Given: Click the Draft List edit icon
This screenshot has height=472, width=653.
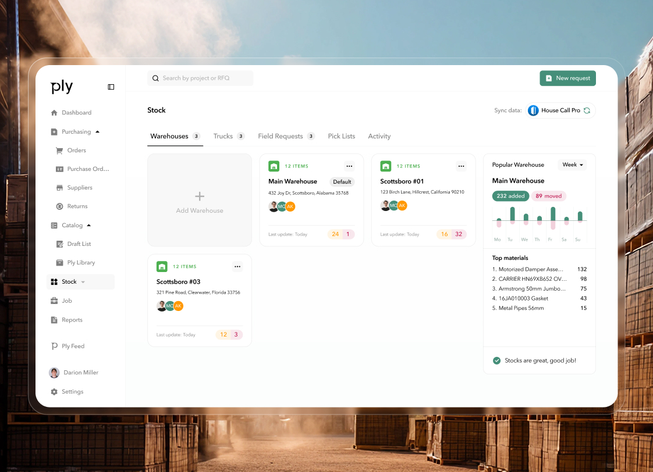Looking at the screenshot, I should click(x=59, y=244).
